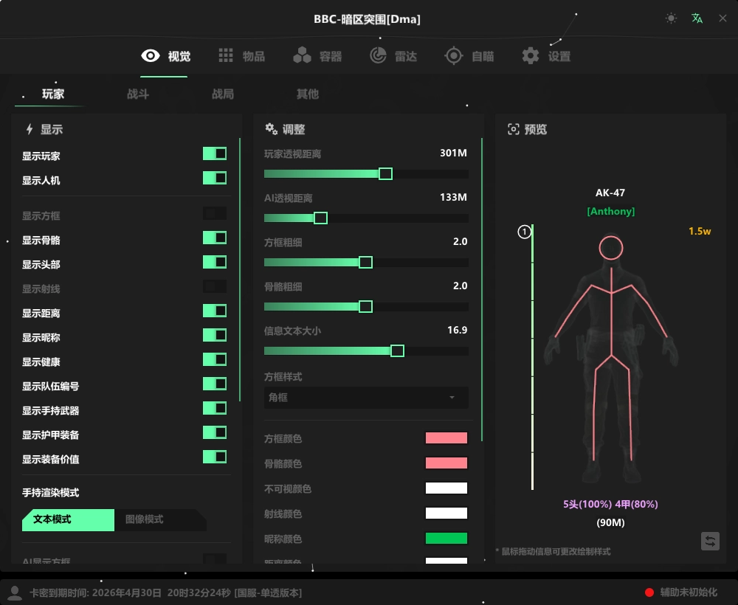
Task: Open the 物品 items grid icon tab
Action: pos(241,56)
